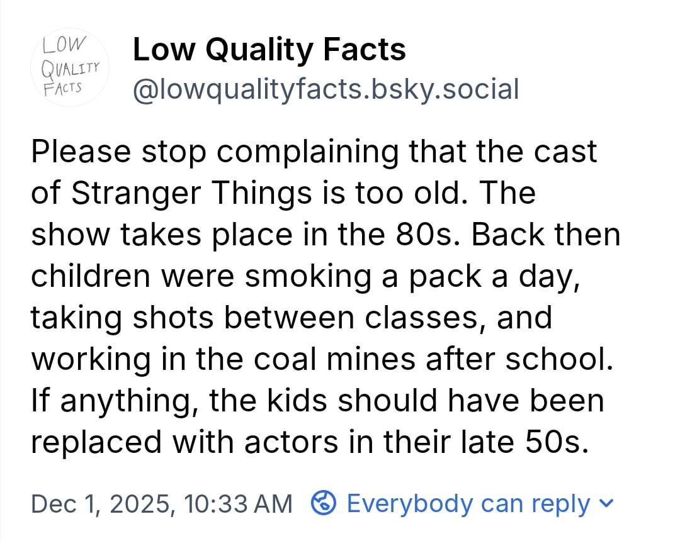Click the 80s mention in the post
This screenshot has height=541, width=680.
click(430, 235)
